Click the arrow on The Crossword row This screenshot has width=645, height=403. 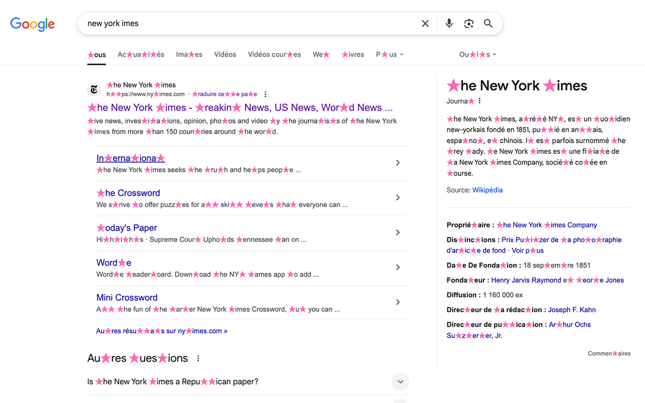click(x=398, y=197)
